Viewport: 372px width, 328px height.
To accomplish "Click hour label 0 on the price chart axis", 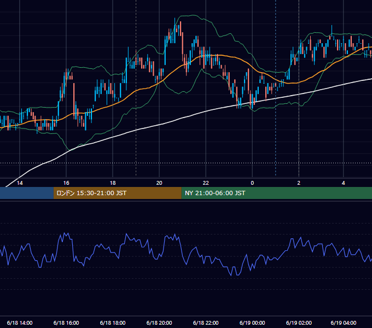I will point(252,183).
